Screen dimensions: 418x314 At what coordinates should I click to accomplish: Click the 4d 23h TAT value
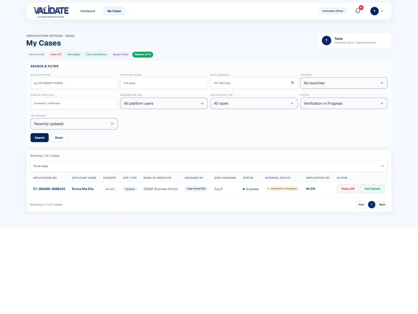[311, 189]
